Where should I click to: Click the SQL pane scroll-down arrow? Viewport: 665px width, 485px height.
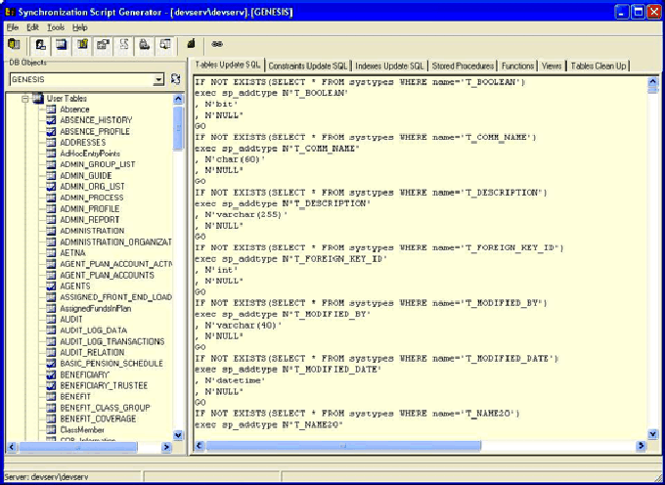[652, 434]
